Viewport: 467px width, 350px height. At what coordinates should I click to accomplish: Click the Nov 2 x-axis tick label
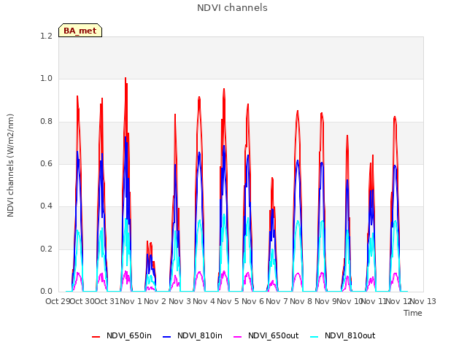coord(155,301)
